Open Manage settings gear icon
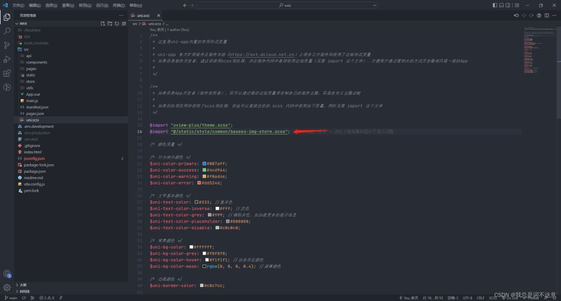 click(7, 288)
